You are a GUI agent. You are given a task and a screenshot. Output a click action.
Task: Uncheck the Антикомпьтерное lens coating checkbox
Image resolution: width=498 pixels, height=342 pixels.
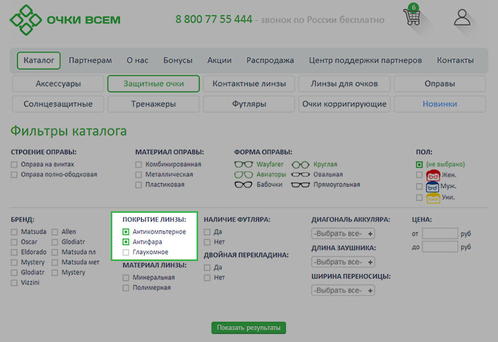(126, 232)
